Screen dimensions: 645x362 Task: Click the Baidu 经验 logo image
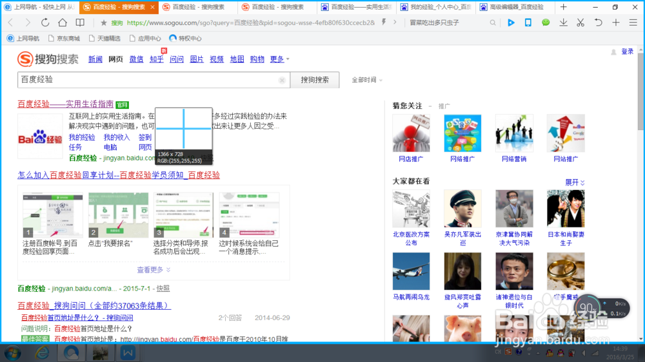point(40,137)
